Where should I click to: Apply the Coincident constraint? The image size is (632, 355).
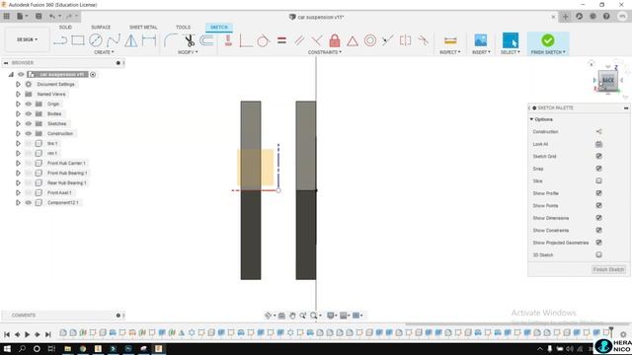click(246, 40)
